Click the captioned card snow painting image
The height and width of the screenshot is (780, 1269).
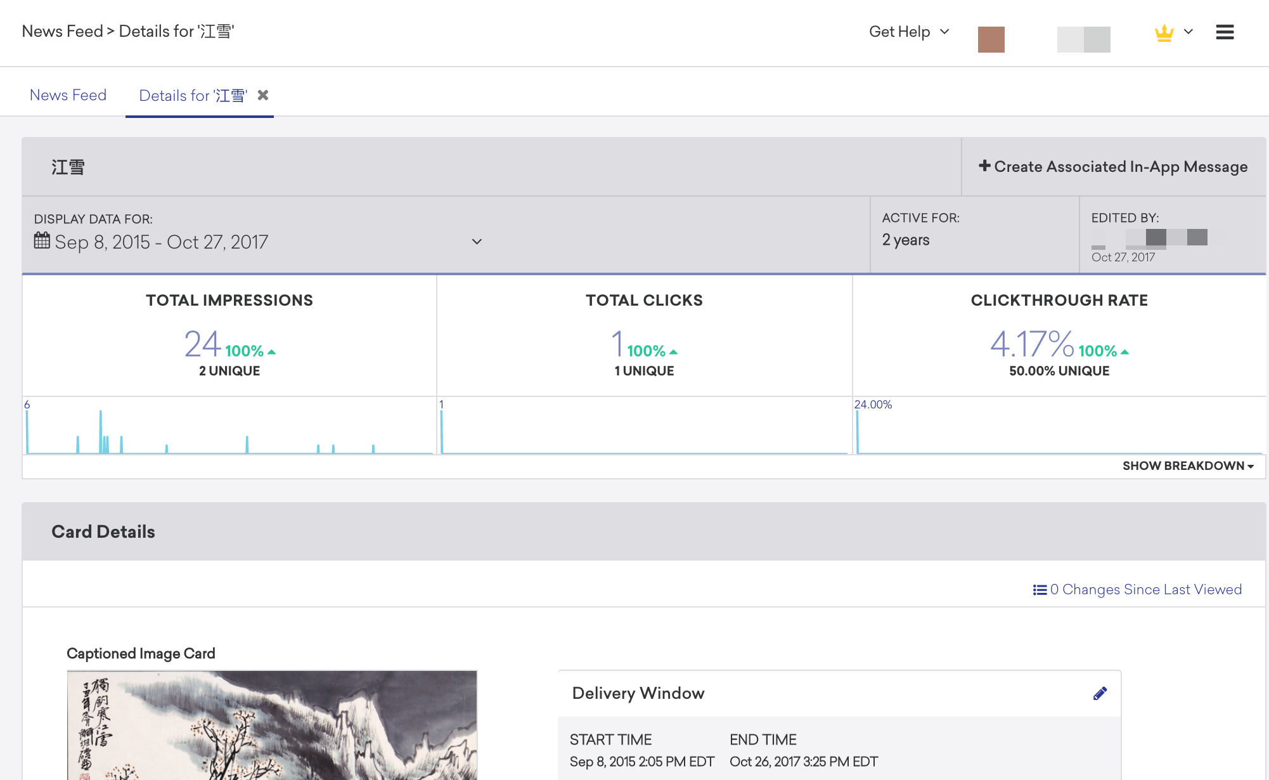(x=272, y=725)
